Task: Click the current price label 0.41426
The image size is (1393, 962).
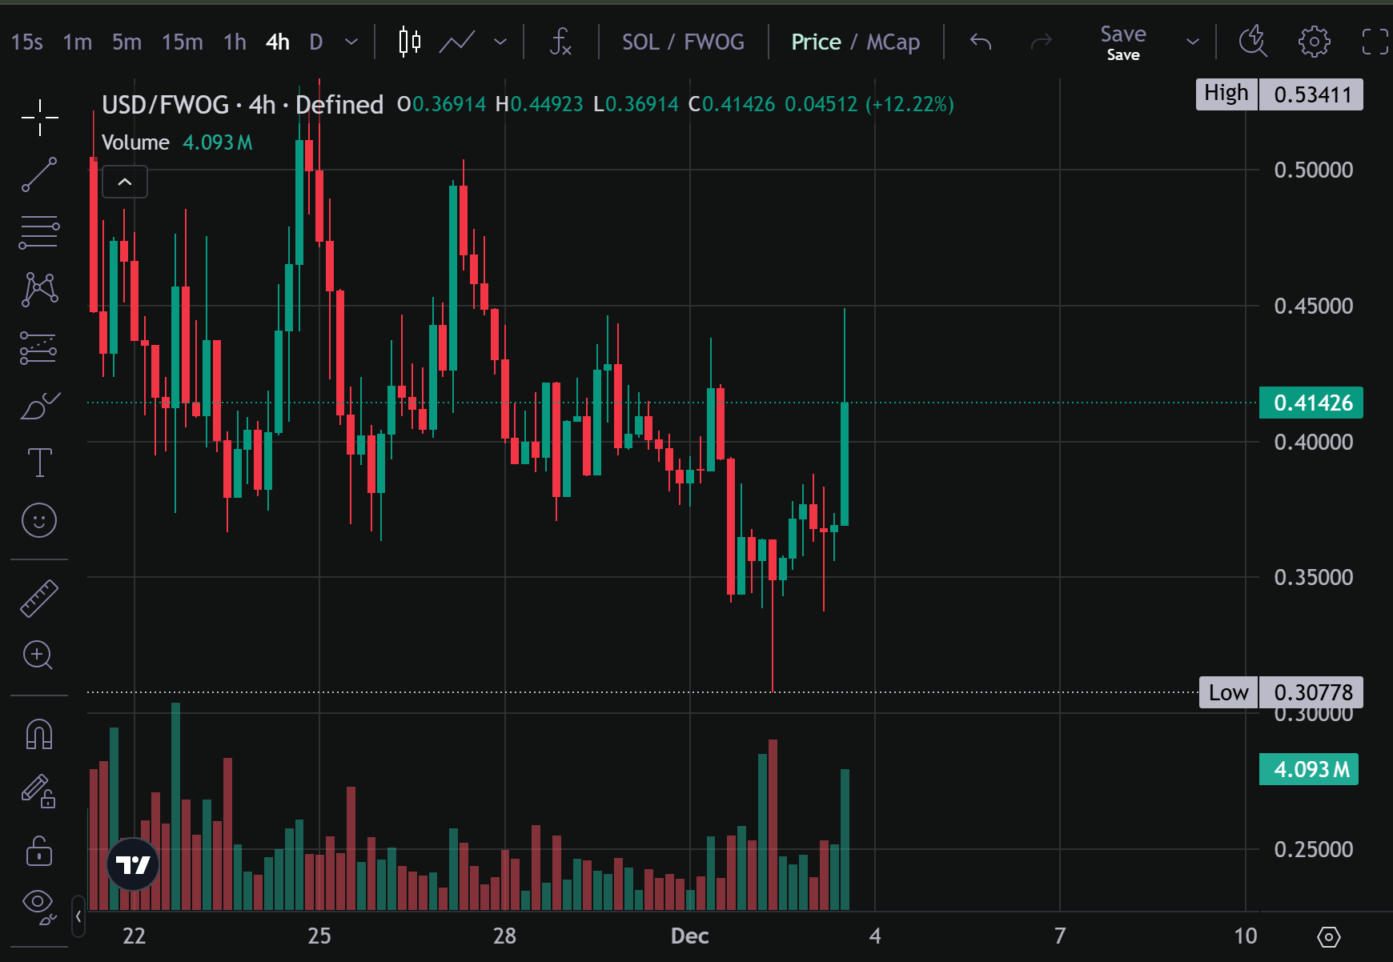Action: [x=1311, y=403]
